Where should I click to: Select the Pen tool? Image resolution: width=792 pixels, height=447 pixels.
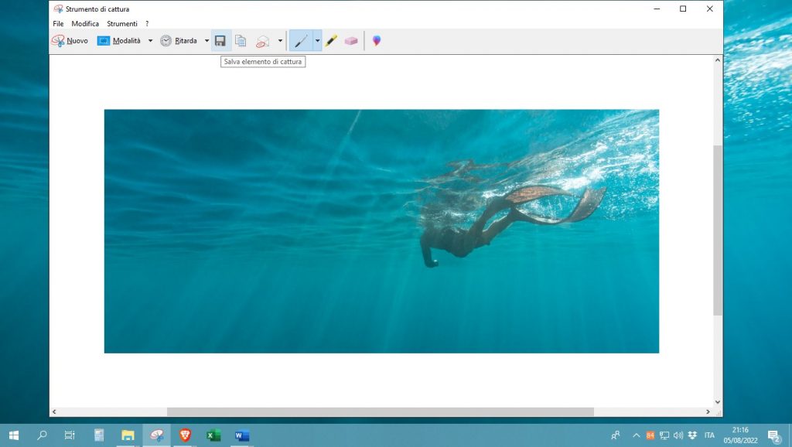click(301, 41)
